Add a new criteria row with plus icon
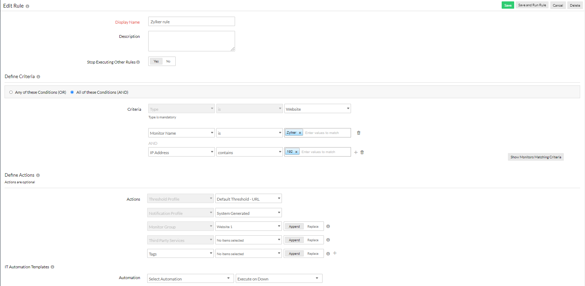Viewport: 585px width, 286px height. click(356, 152)
